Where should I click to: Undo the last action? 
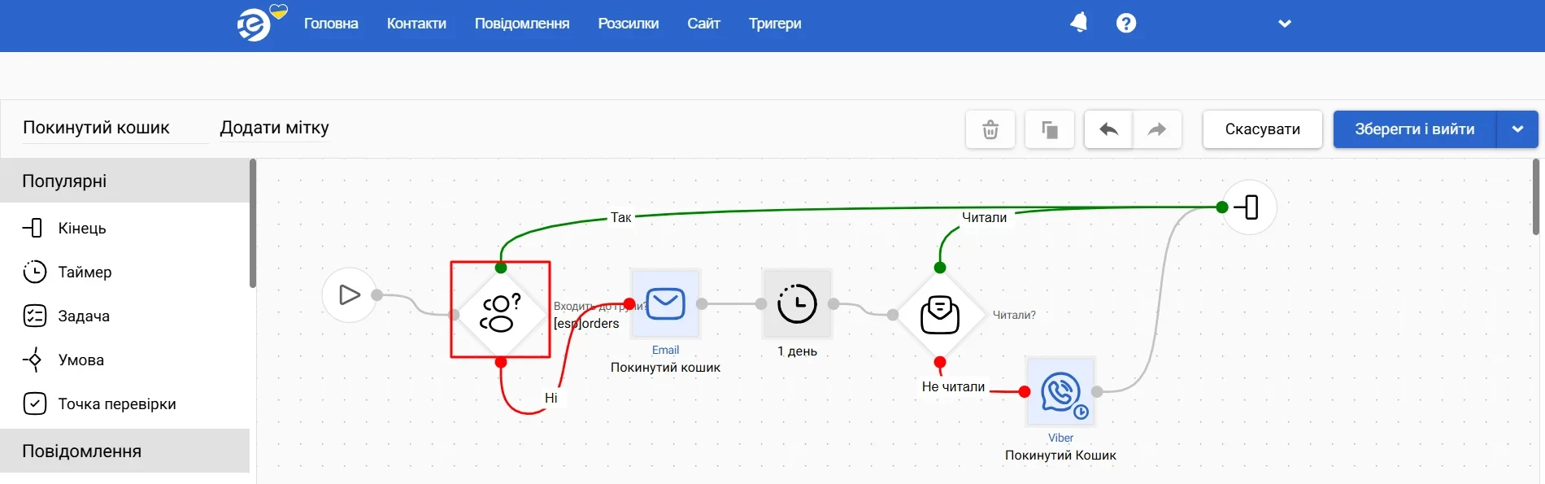coord(1108,129)
